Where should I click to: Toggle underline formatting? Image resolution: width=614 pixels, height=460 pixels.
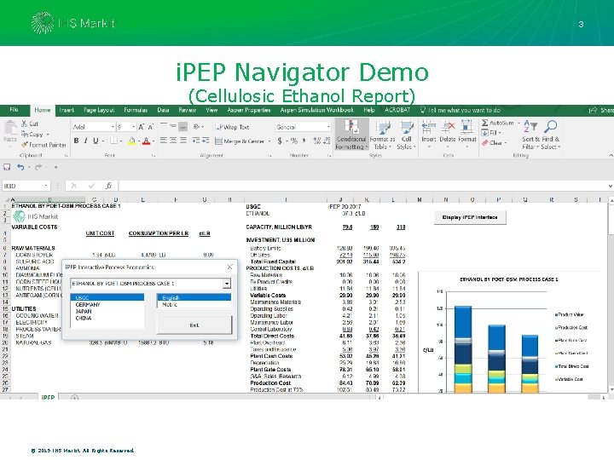pos(96,141)
